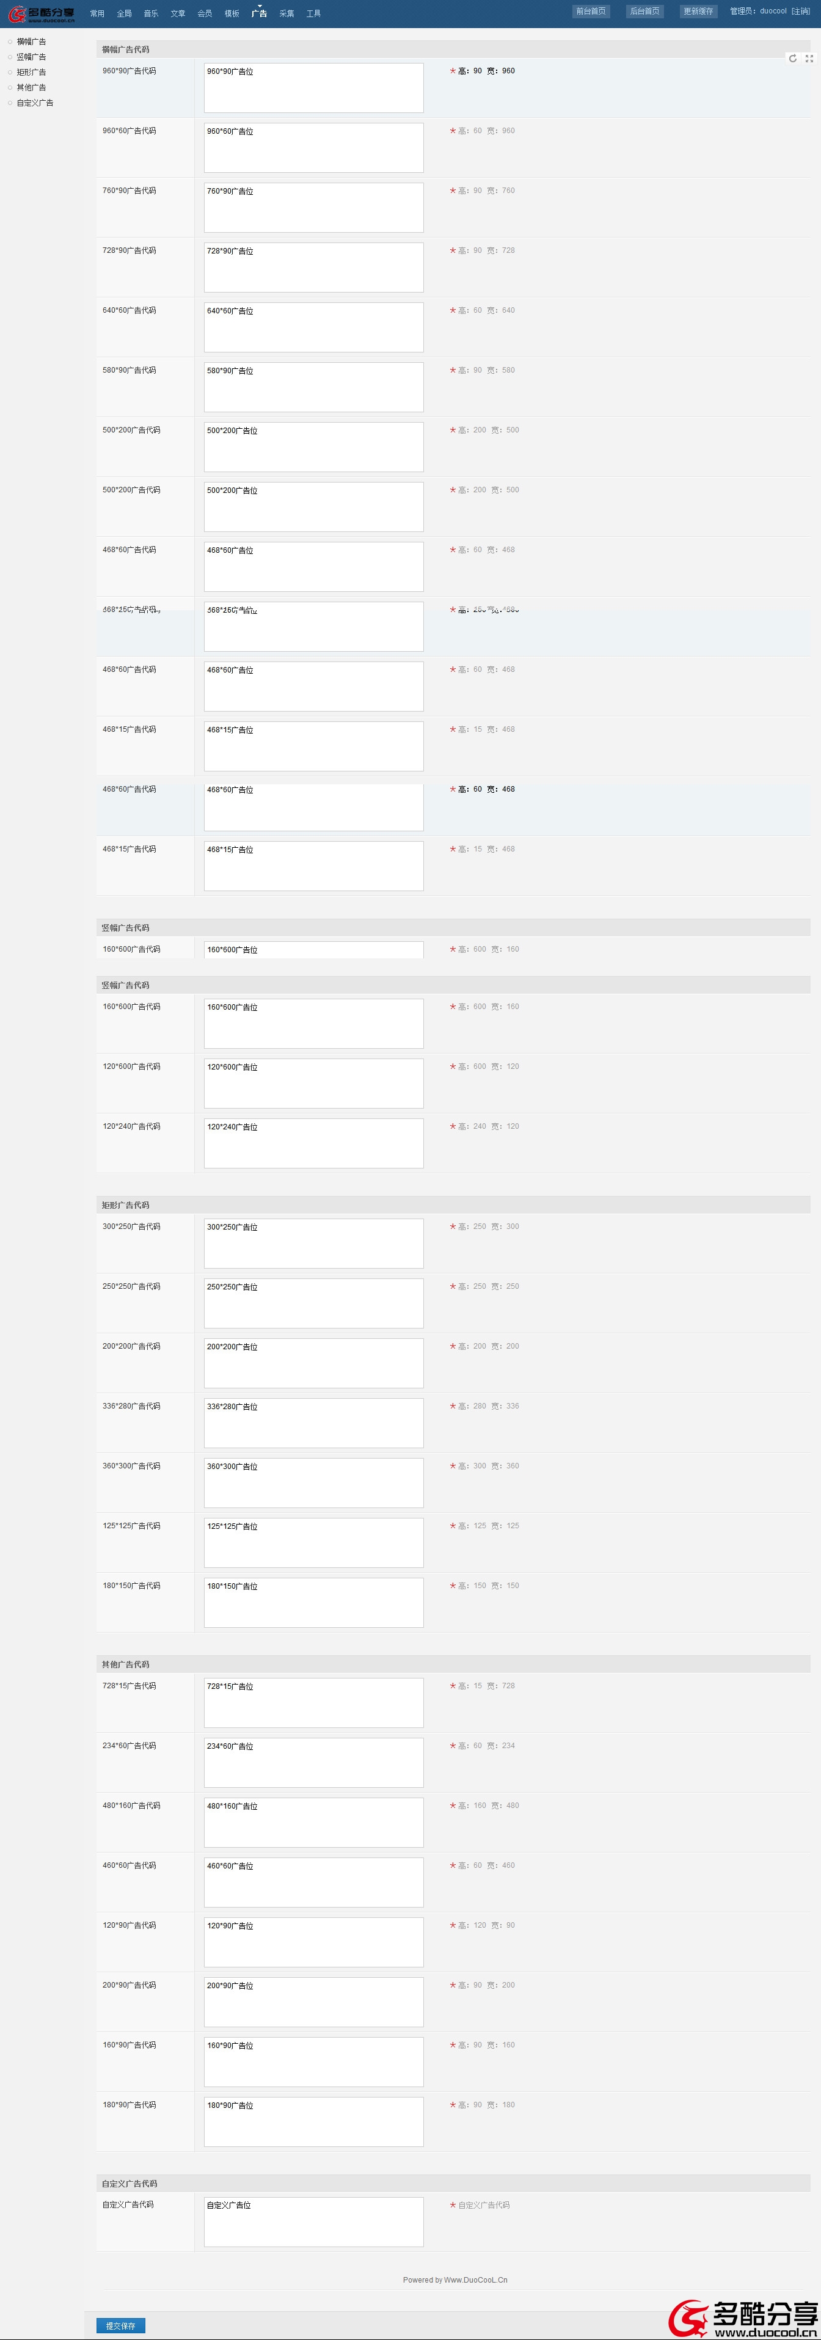Open the 常用 menu
This screenshot has height=2340, width=821.
97,13
